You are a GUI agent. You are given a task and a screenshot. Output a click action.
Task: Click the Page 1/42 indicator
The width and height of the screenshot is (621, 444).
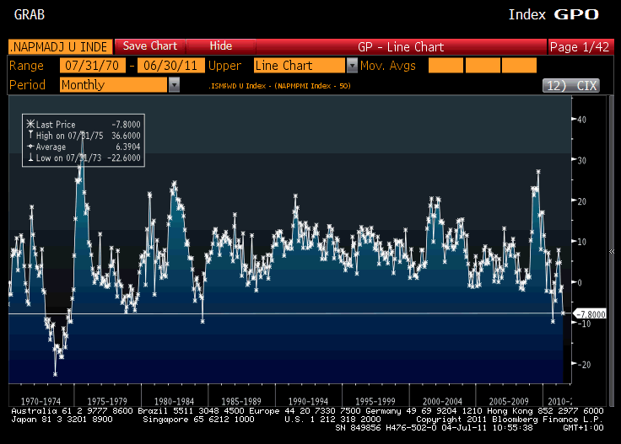(580, 46)
